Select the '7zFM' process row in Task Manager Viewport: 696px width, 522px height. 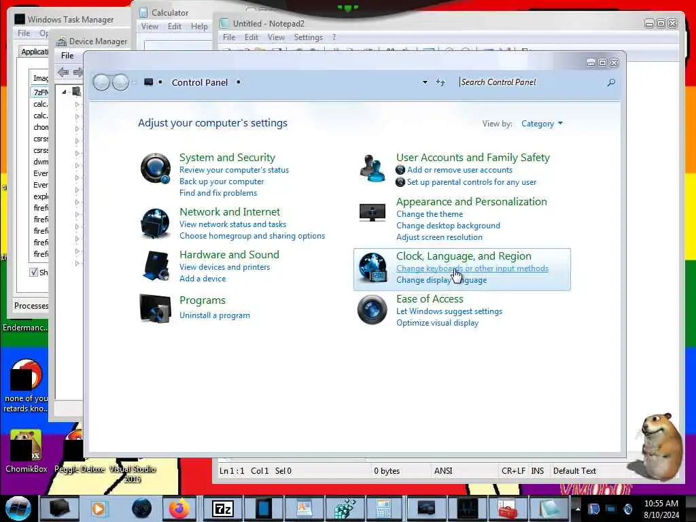(40, 92)
